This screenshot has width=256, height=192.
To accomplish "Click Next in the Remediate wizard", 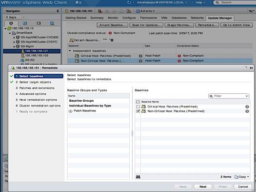I will (x=203, y=187).
